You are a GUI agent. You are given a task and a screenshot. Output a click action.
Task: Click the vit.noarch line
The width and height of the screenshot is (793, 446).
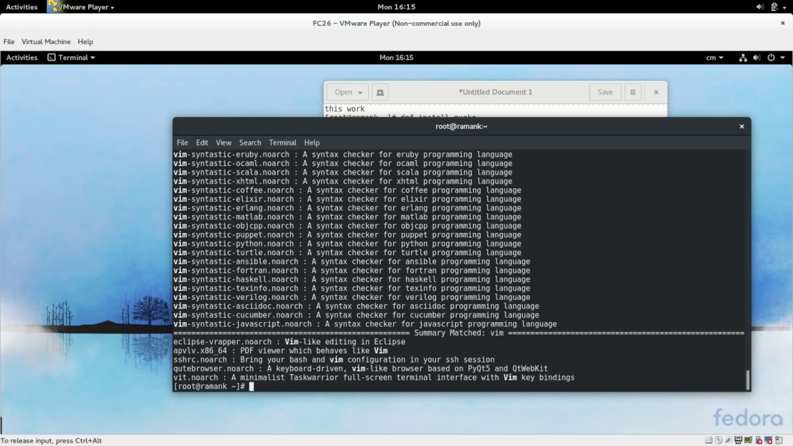(374, 377)
